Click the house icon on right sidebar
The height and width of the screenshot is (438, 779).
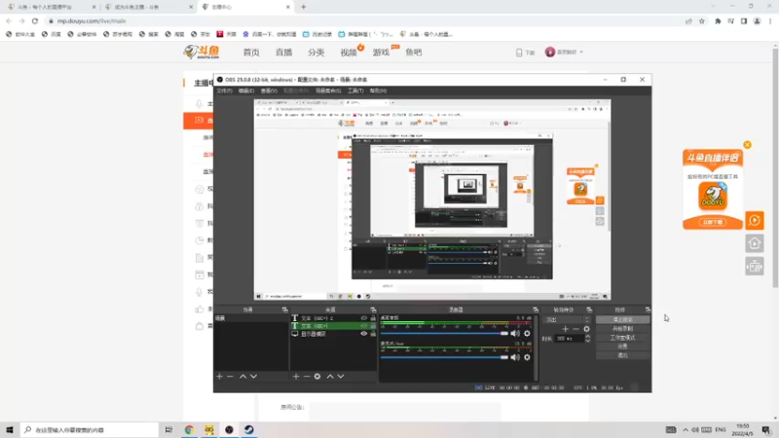pos(754,243)
